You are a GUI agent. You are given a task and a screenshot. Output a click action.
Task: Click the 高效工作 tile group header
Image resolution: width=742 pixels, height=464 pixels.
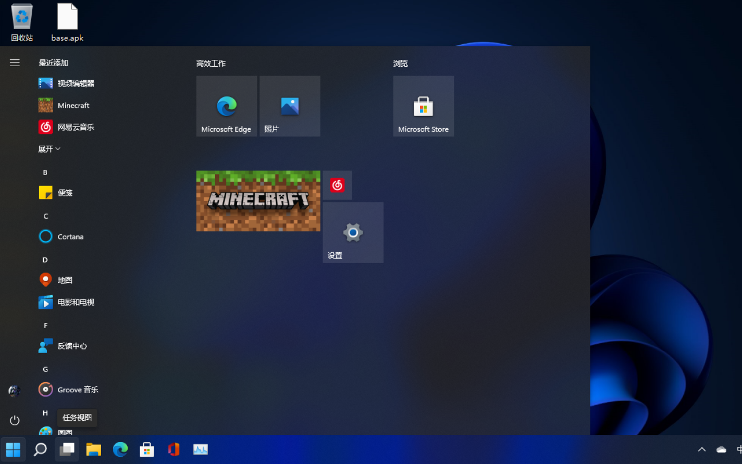coord(211,64)
